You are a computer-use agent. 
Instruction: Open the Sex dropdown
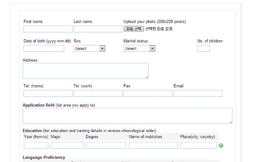click(89, 49)
